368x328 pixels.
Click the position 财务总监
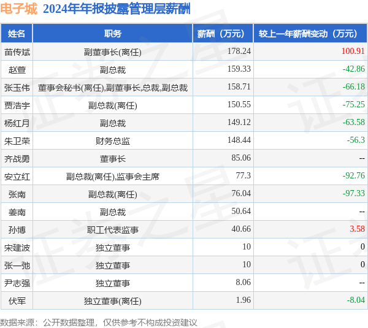(x=113, y=141)
